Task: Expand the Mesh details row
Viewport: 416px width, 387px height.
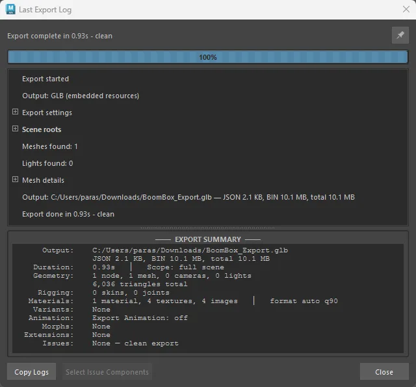Action: (15, 180)
